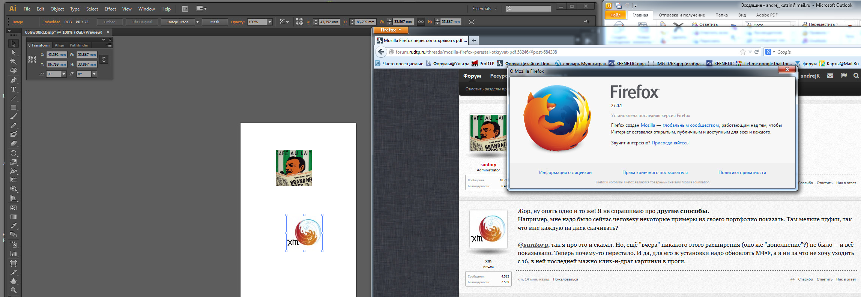
Task: Open the rotate angle dropdown in Transform panel
Action: tap(64, 74)
